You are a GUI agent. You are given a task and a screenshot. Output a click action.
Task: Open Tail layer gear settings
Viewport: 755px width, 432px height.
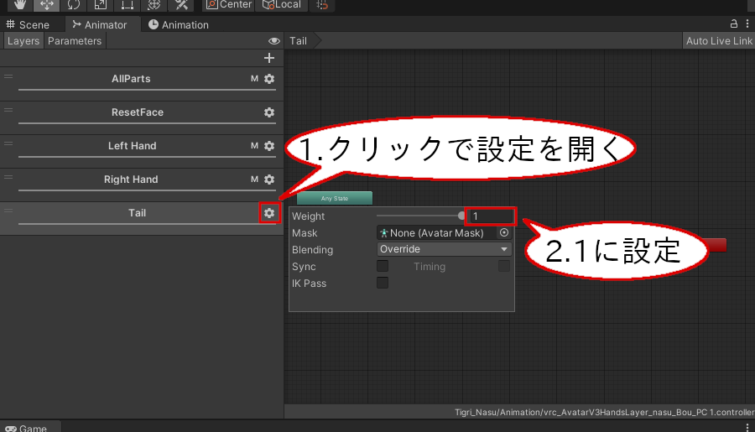pos(269,213)
